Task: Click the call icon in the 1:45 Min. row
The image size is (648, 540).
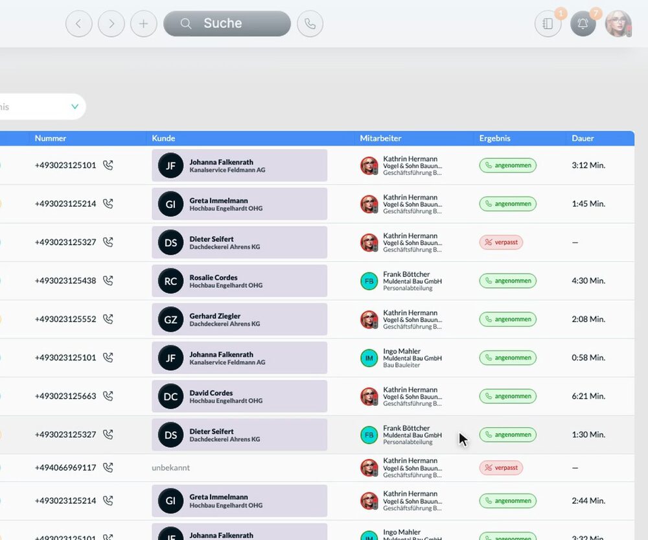Action: [108, 204]
